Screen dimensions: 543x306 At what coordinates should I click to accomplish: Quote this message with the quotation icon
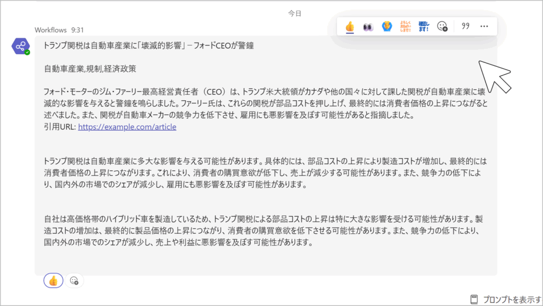tap(466, 27)
